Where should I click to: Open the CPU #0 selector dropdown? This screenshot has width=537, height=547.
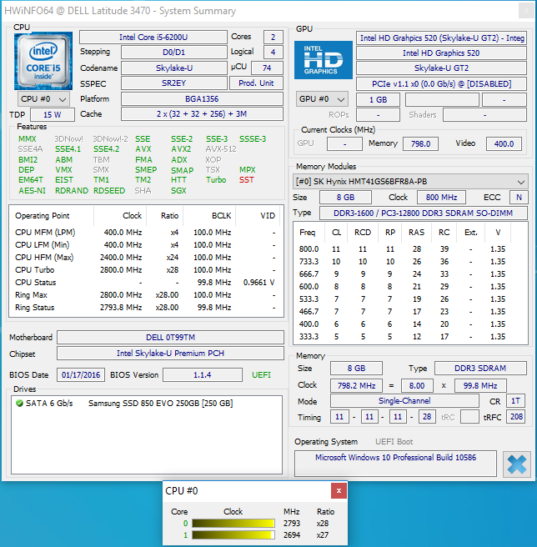(x=43, y=99)
